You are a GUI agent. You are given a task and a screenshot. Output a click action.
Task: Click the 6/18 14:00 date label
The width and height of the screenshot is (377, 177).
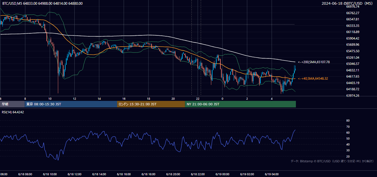coord(99,174)
